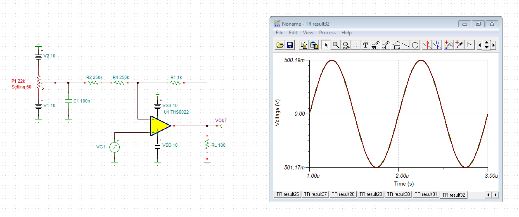Open the View menu
The image size is (519, 217).
pyautogui.click(x=308, y=33)
